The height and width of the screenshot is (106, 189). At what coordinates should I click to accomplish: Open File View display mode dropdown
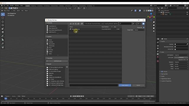click(x=134, y=24)
